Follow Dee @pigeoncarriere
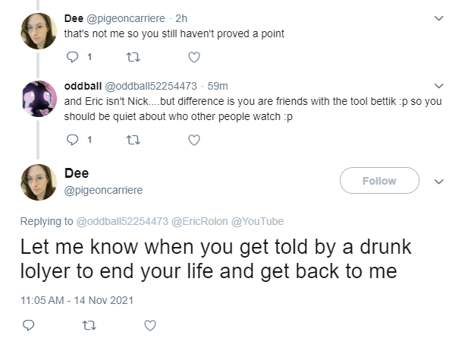465x345 pixels. pyautogui.click(x=379, y=181)
